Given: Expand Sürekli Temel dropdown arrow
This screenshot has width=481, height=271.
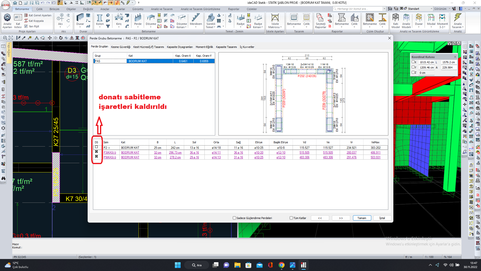Looking at the screenshot, I should [215, 27].
